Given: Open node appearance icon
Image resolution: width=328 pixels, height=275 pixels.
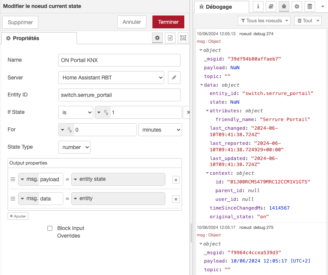Looking at the screenshot, I should point(183,38).
